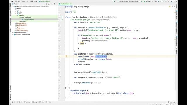The height and width of the screenshot is (105, 187).
Task: Select the UserServiceSpec.kt editor tab
Action: tap(65, 4)
